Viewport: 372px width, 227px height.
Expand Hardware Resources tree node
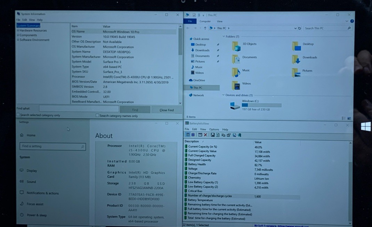(18, 30)
